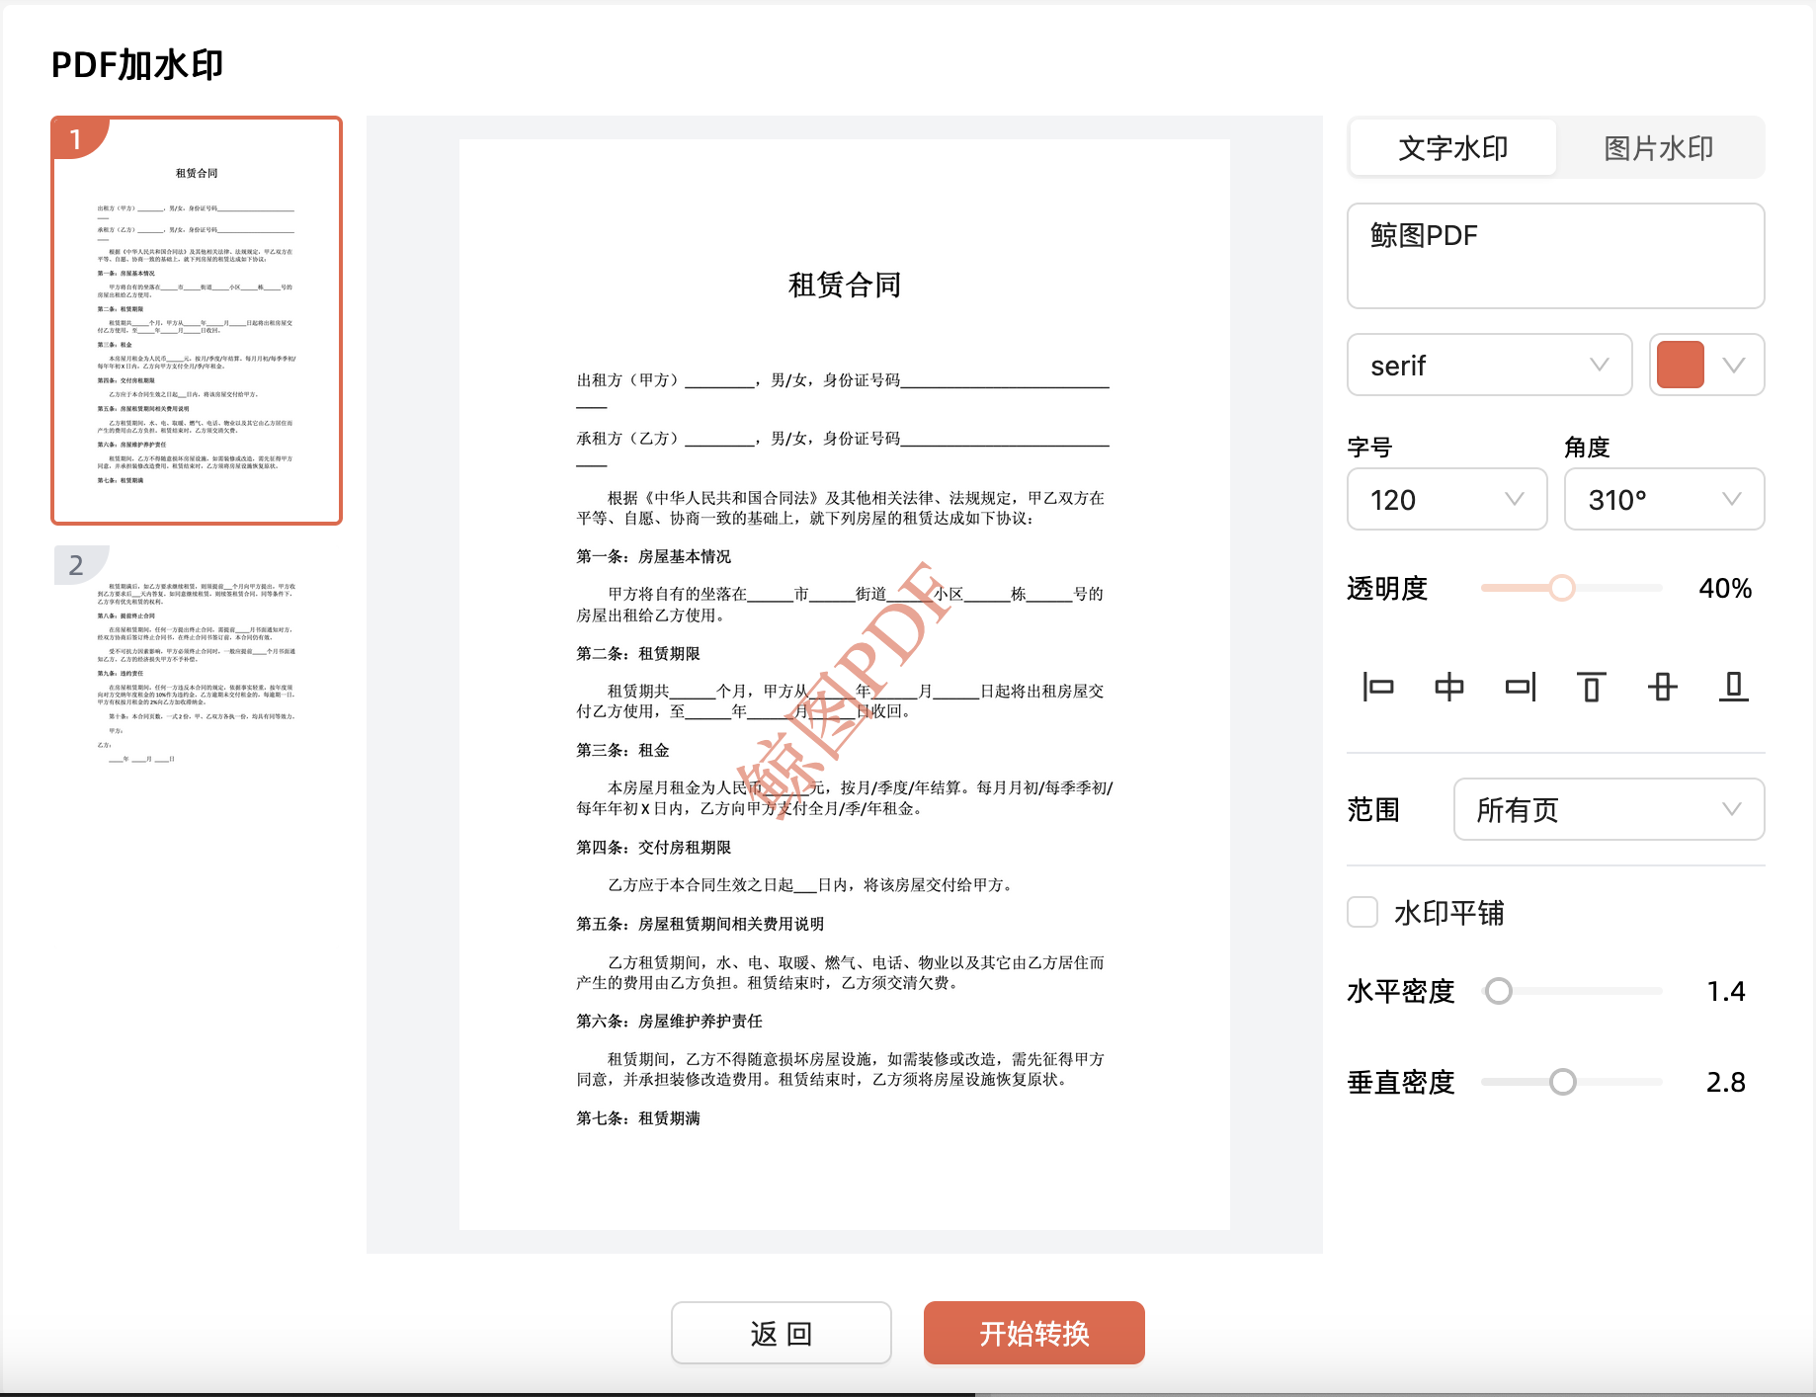The width and height of the screenshot is (1816, 1397).
Task: Open the serif font dropdown
Action: point(1489,365)
